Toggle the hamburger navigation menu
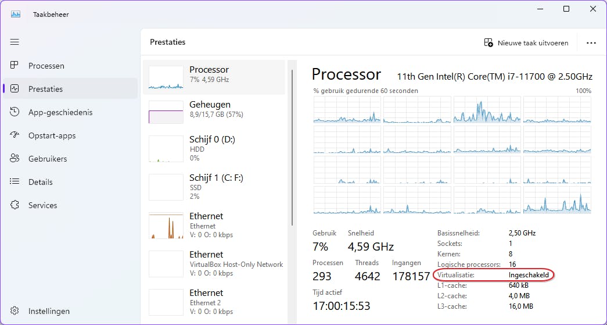 [15, 42]
